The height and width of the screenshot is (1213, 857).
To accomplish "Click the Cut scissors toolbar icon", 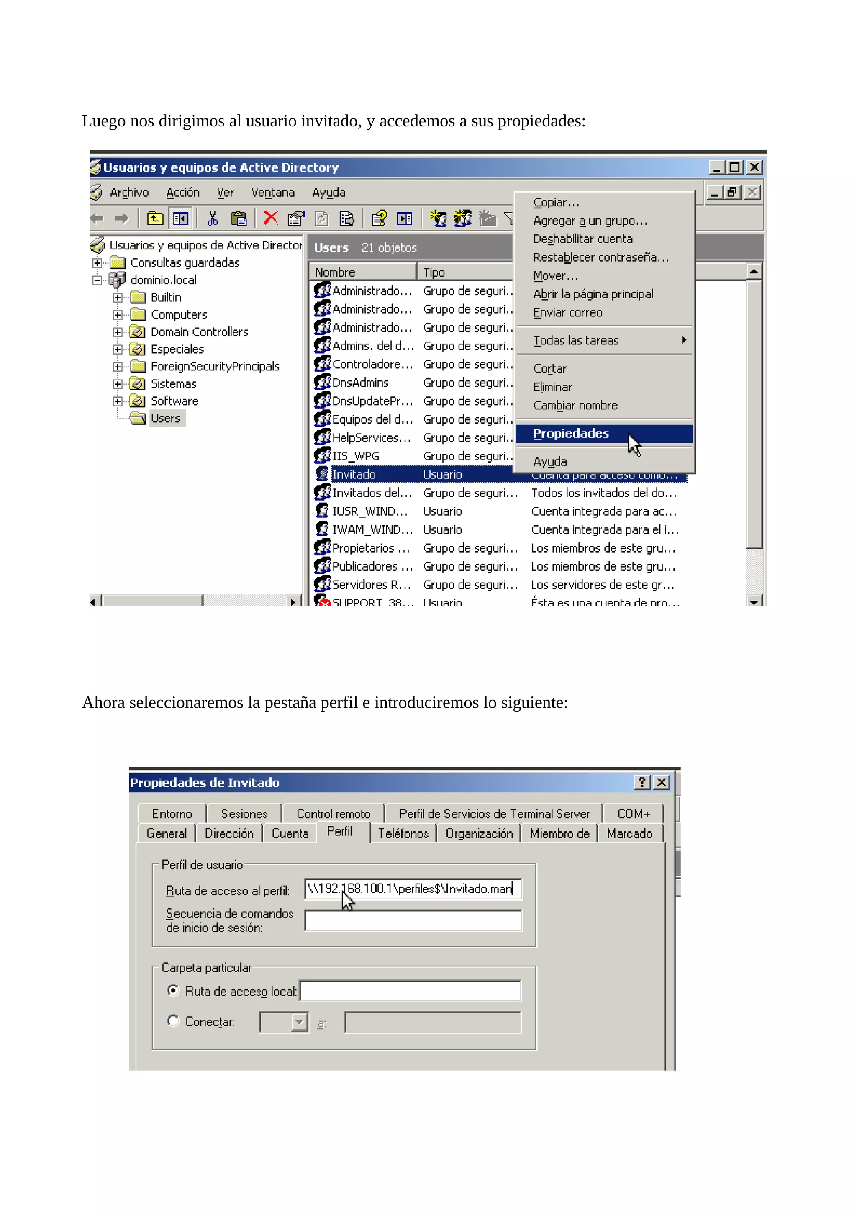I will click(212, 218).
